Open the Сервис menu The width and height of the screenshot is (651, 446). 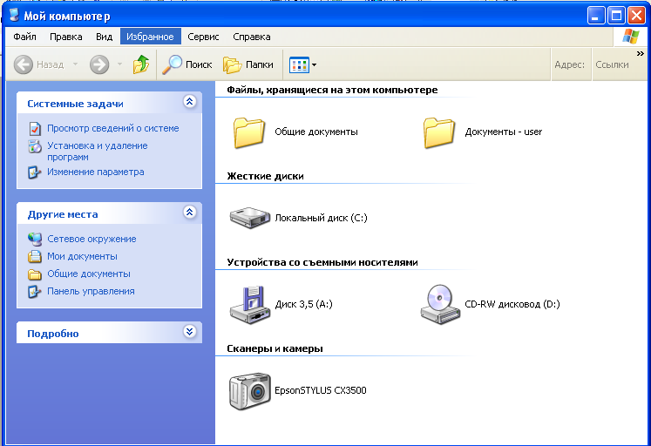click(x=203, y=37)
